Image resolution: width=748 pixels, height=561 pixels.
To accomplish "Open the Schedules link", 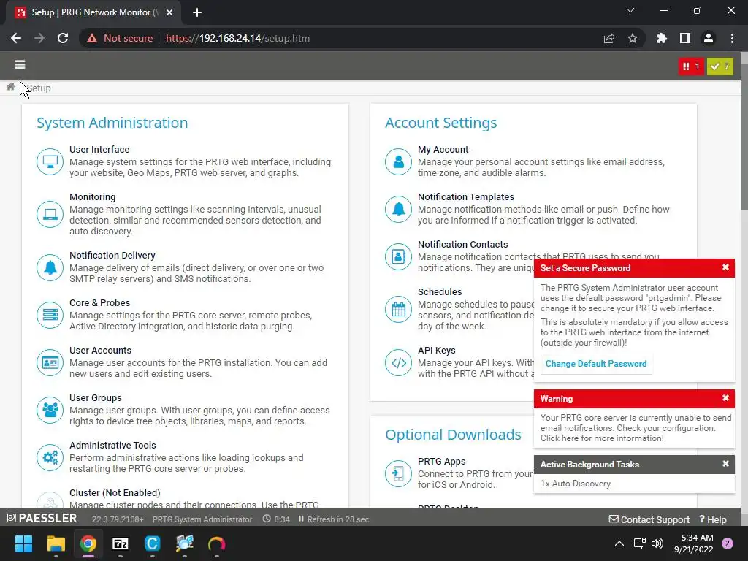I will (x=440, y=291).
